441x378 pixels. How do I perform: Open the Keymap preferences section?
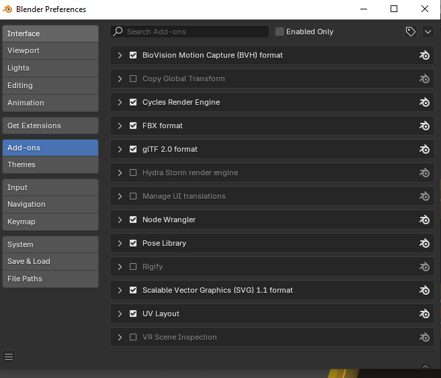pos(50,222)
